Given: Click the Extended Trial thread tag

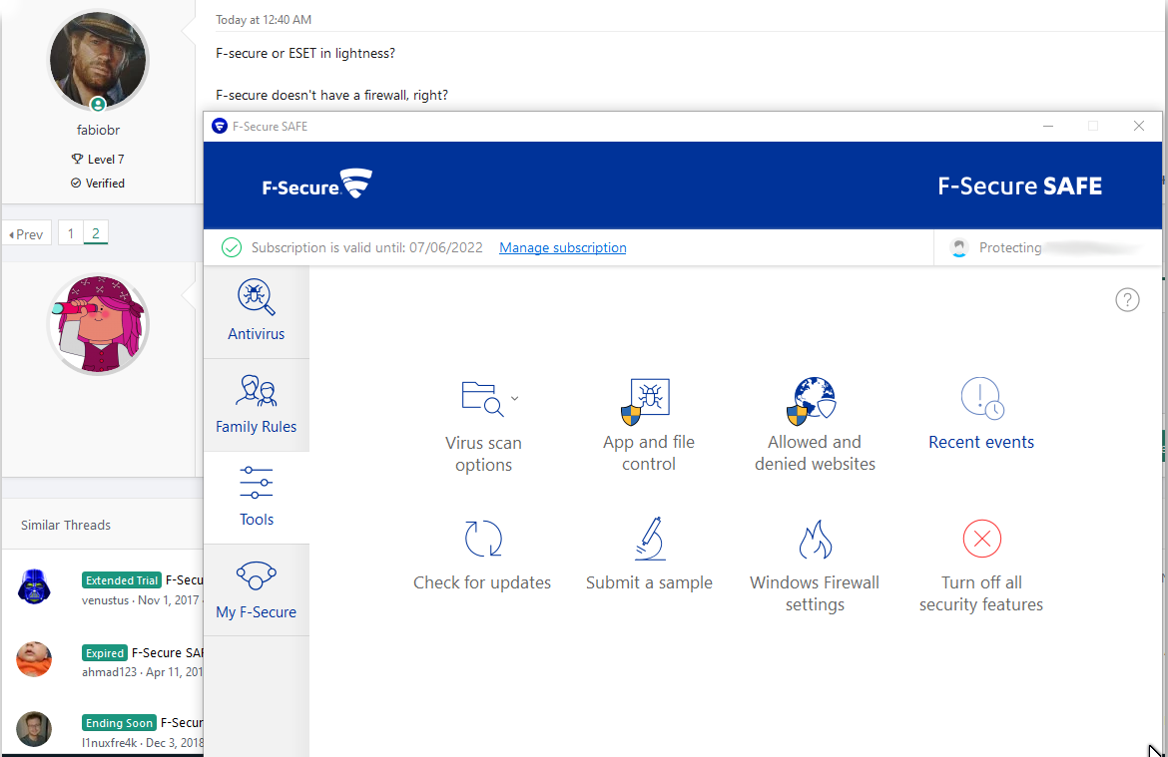Looking at the screenshot, I should (x=122, y=580).
